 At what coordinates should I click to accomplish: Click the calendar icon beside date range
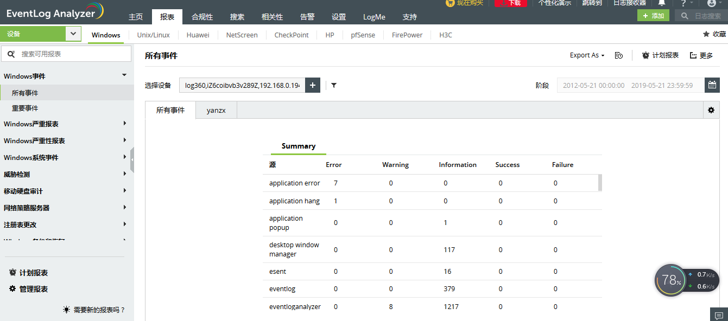pyautogui.click(x=712, y=85)
